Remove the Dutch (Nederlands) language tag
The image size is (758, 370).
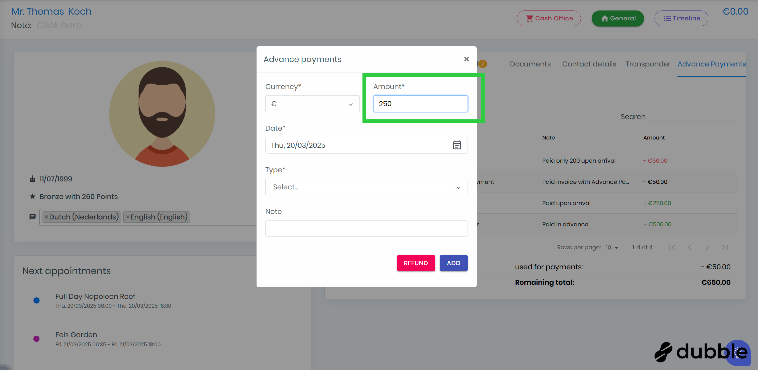pos(46,217)
